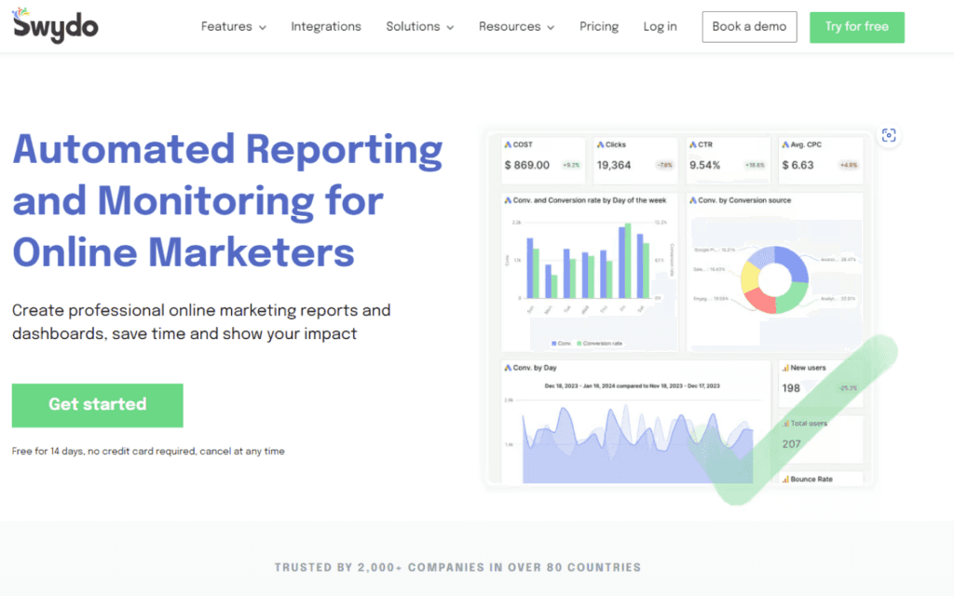The image size is (954, 596).
Task: Click the Conv. by Day area chart
Action: pos(637,444)
